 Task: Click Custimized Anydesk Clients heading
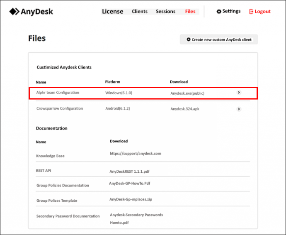click(x=64, y=67)
